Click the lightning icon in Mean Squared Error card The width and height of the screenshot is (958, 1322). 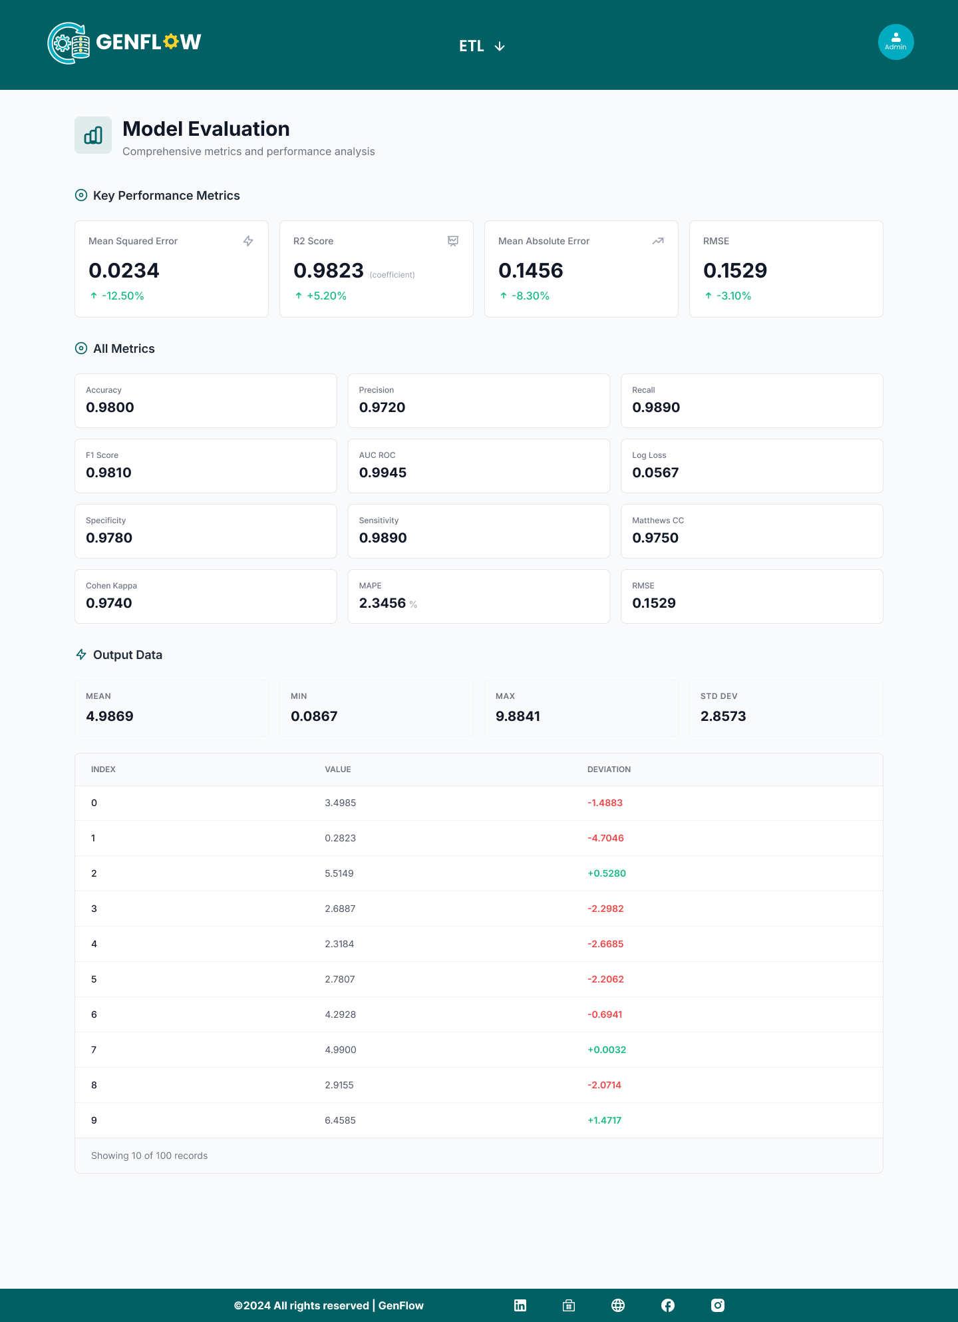(x=248, y=241)
